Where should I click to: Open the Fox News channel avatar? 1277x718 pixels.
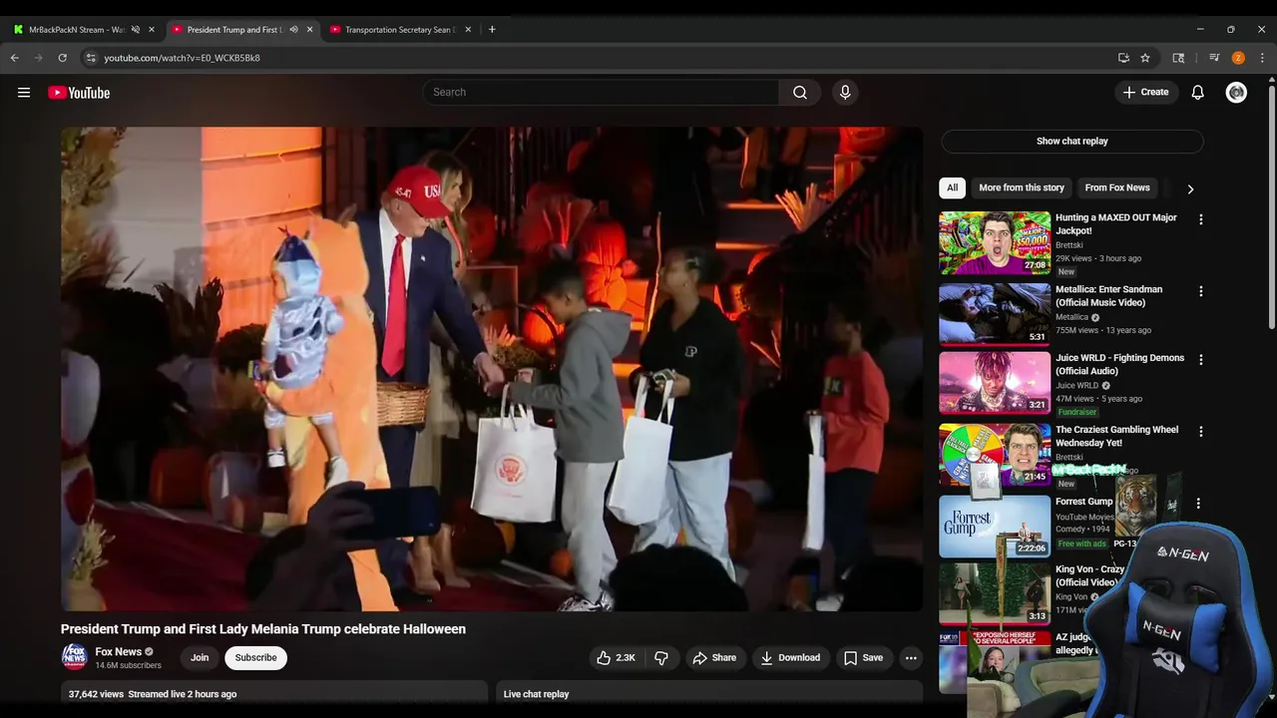click(75, 656)
